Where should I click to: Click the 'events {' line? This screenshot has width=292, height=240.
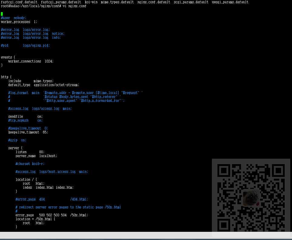pyautogui.click(x=8, y=57)
